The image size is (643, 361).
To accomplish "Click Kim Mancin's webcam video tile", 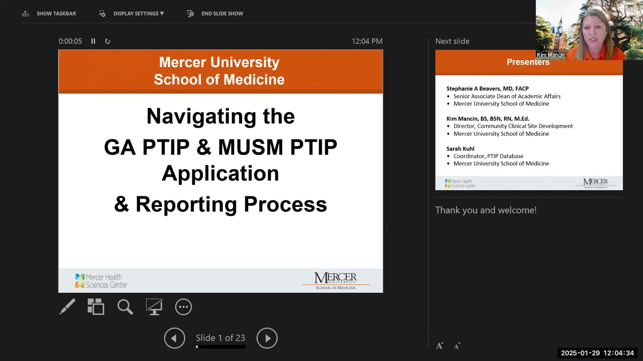I will click(x=589, y=29).
